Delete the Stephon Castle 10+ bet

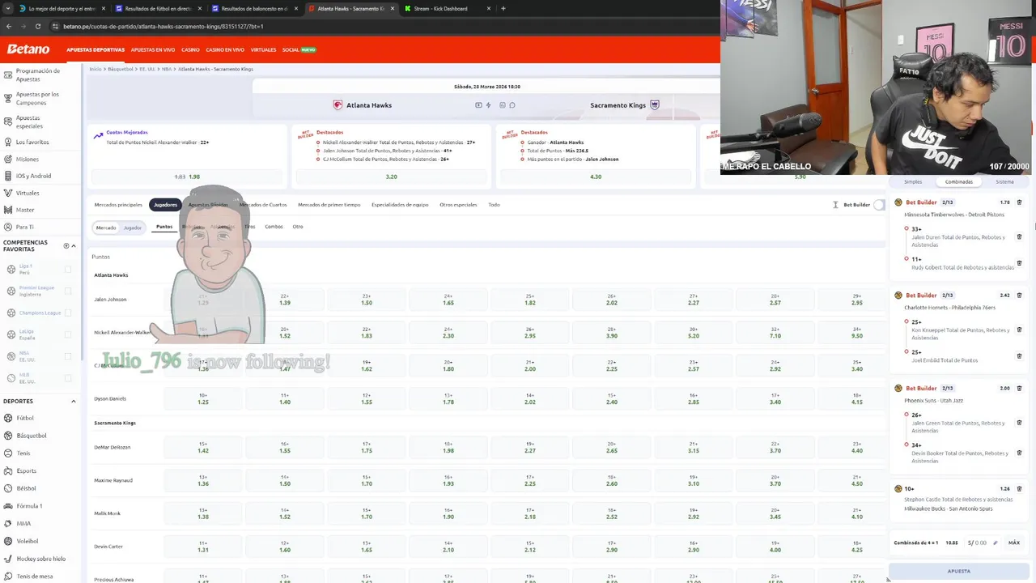click(x=1019, y=489)
